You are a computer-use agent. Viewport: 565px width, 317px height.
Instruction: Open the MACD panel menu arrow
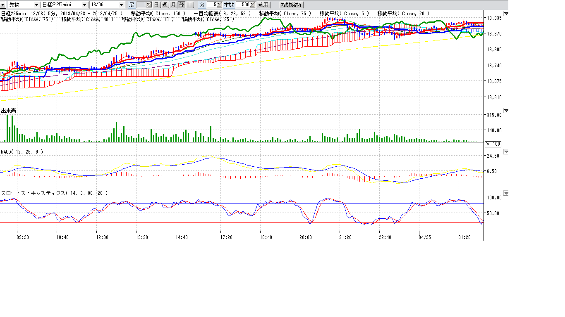coord(506,152)
